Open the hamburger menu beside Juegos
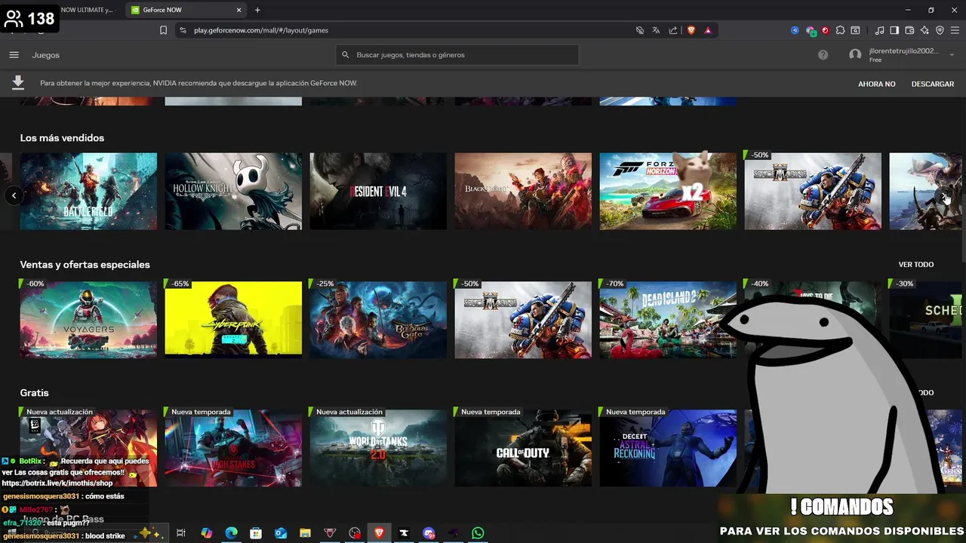The image size is (966, 543). 14,55
